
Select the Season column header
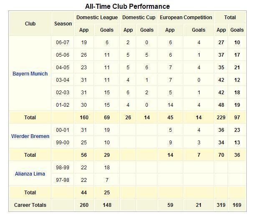click(63, 24)
